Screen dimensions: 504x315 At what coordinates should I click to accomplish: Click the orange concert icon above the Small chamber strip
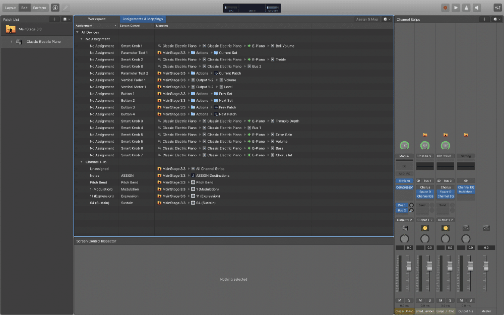click(425, 135)
